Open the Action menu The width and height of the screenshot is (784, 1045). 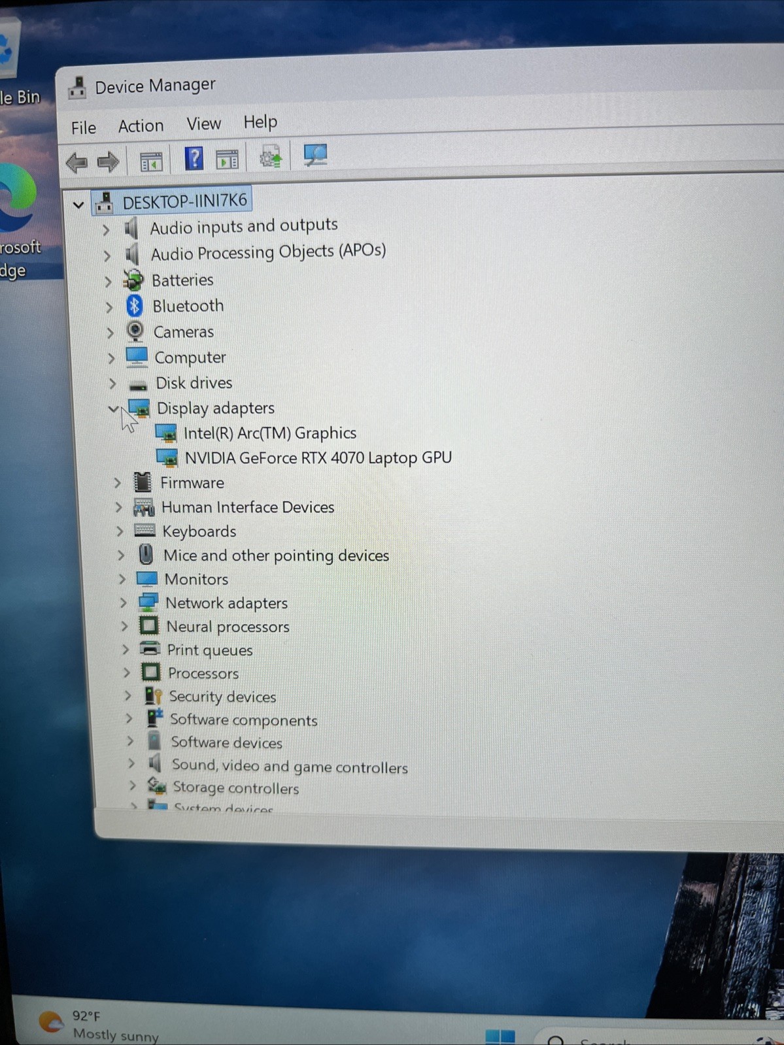[141, 125]
